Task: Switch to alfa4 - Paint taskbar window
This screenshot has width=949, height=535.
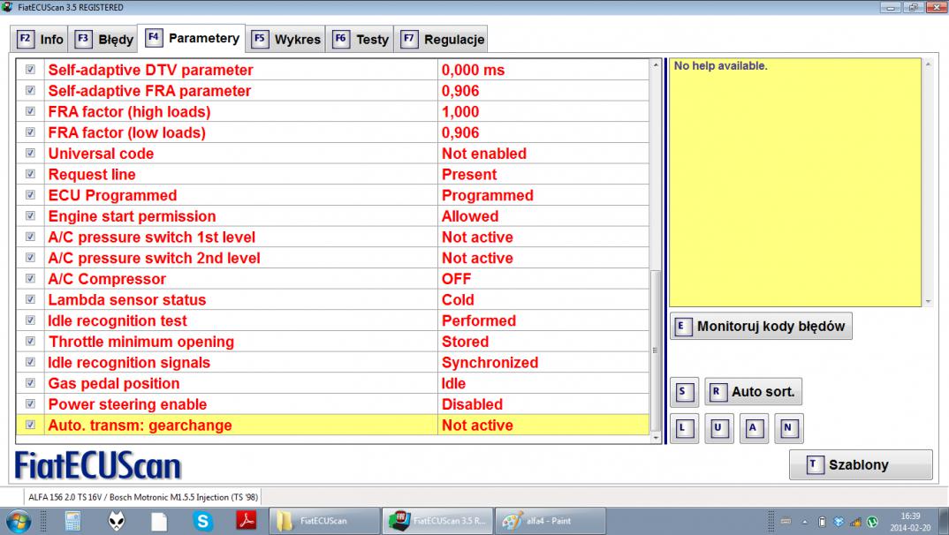Action: [x=550, y=521]
